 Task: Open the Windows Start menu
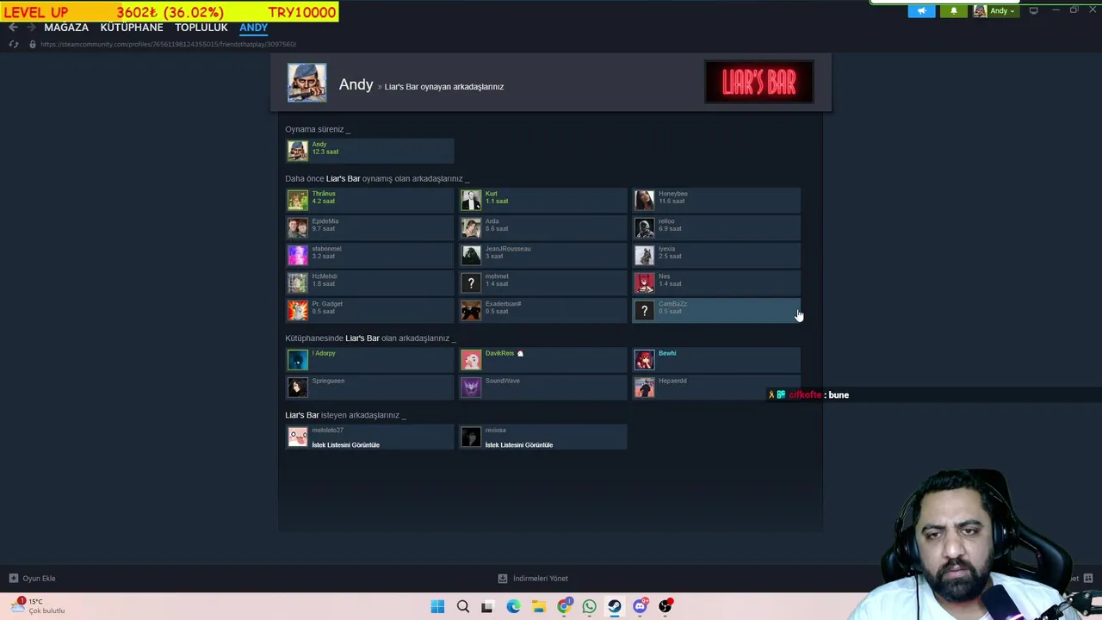(437, 606)
